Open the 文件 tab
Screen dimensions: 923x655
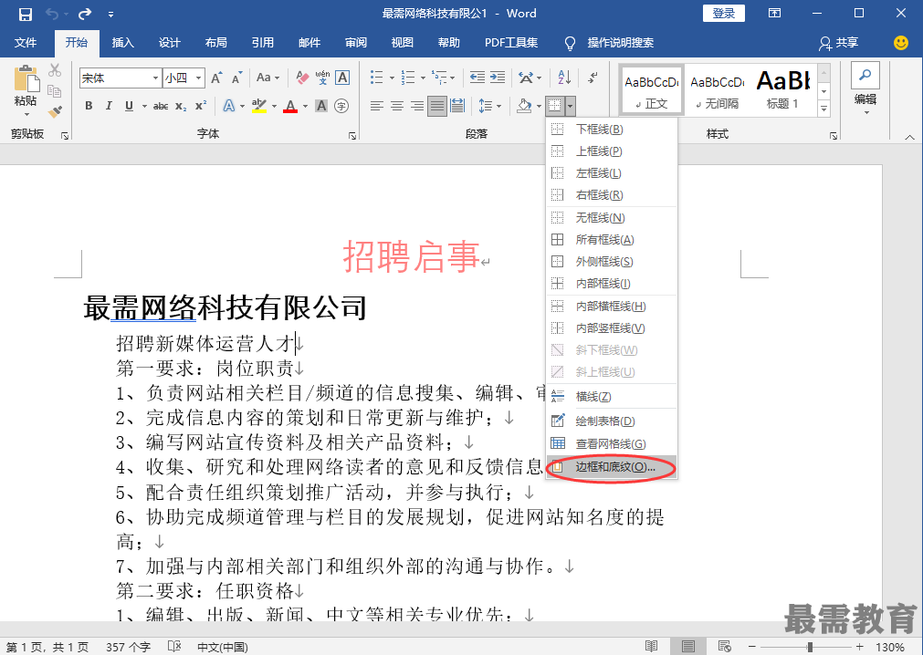26,42
